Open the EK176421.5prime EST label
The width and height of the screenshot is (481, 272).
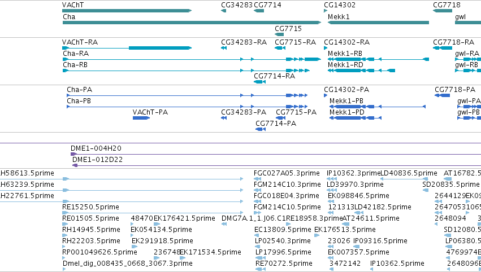click(x=184, y=218)
